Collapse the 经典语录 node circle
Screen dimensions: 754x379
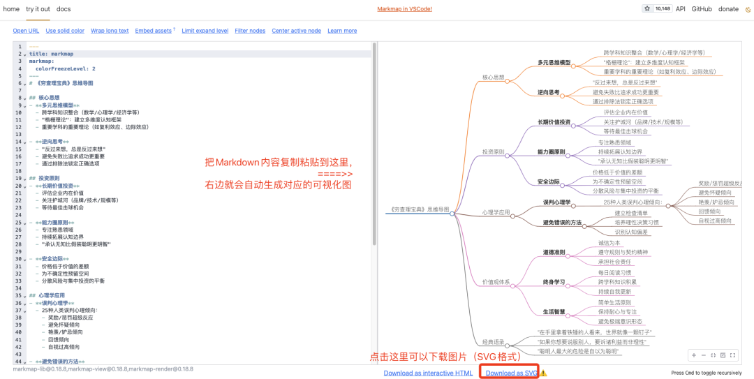coord(508,345)
